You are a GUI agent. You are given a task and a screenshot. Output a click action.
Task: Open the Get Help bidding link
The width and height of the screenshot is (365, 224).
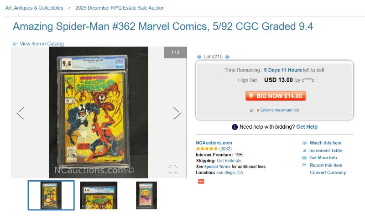307,127
